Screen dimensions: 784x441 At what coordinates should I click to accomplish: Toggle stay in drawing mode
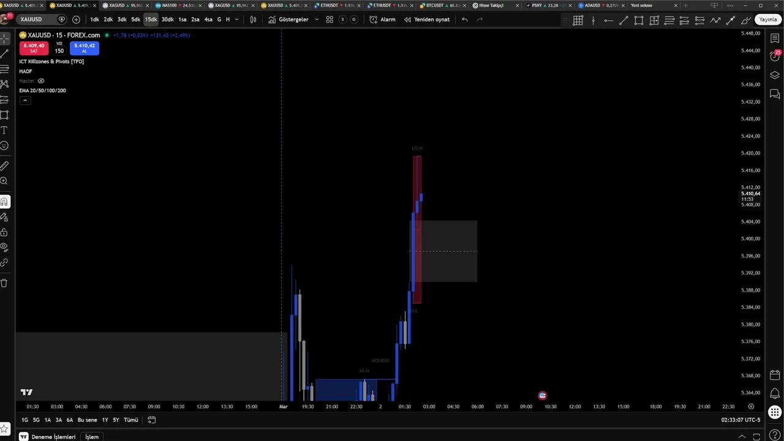tap(4, 217)
